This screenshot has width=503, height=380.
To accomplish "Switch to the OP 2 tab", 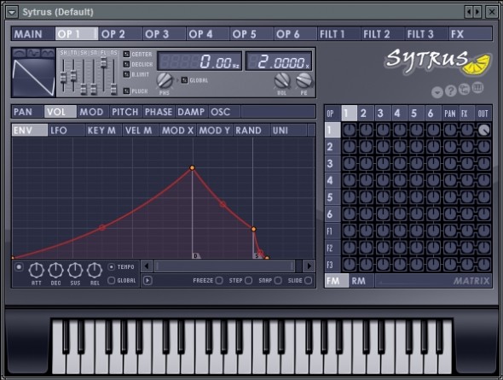I will [x=120, y=34].
